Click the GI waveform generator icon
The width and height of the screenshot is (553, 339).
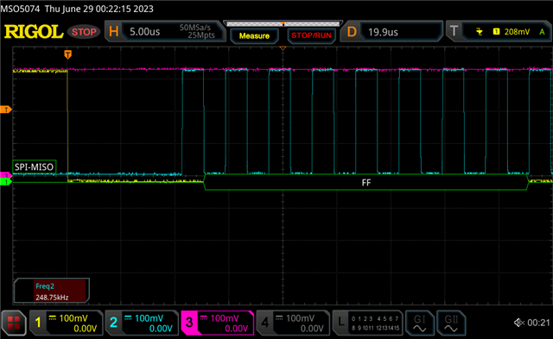point(419,323)
